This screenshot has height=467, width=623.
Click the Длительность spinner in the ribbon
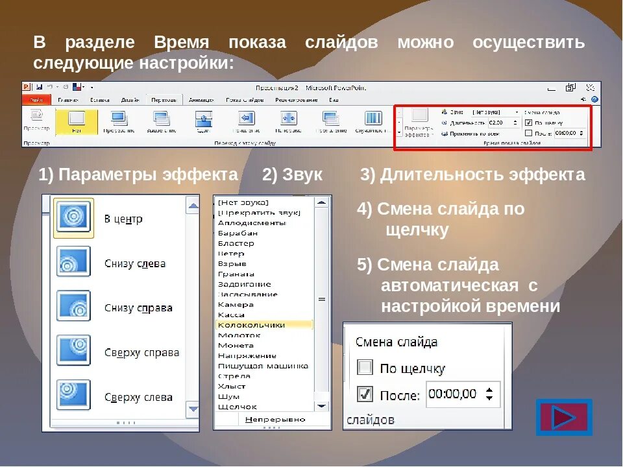point(515,123)
